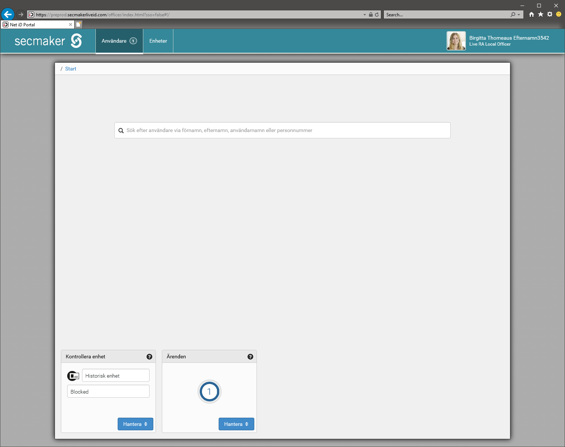The width and height of the screenshot is (565, 447).
Task: Click the secmaker logo icon
Action: pyautogui.click(x=76, y=41)
